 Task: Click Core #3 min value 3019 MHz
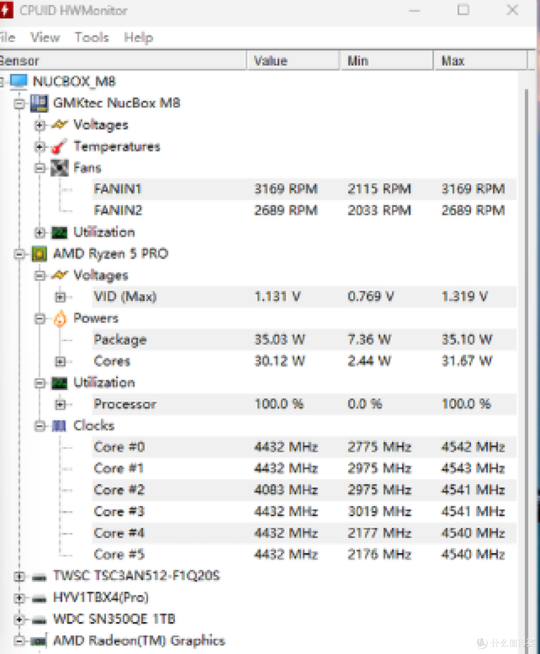click(379, 512)
